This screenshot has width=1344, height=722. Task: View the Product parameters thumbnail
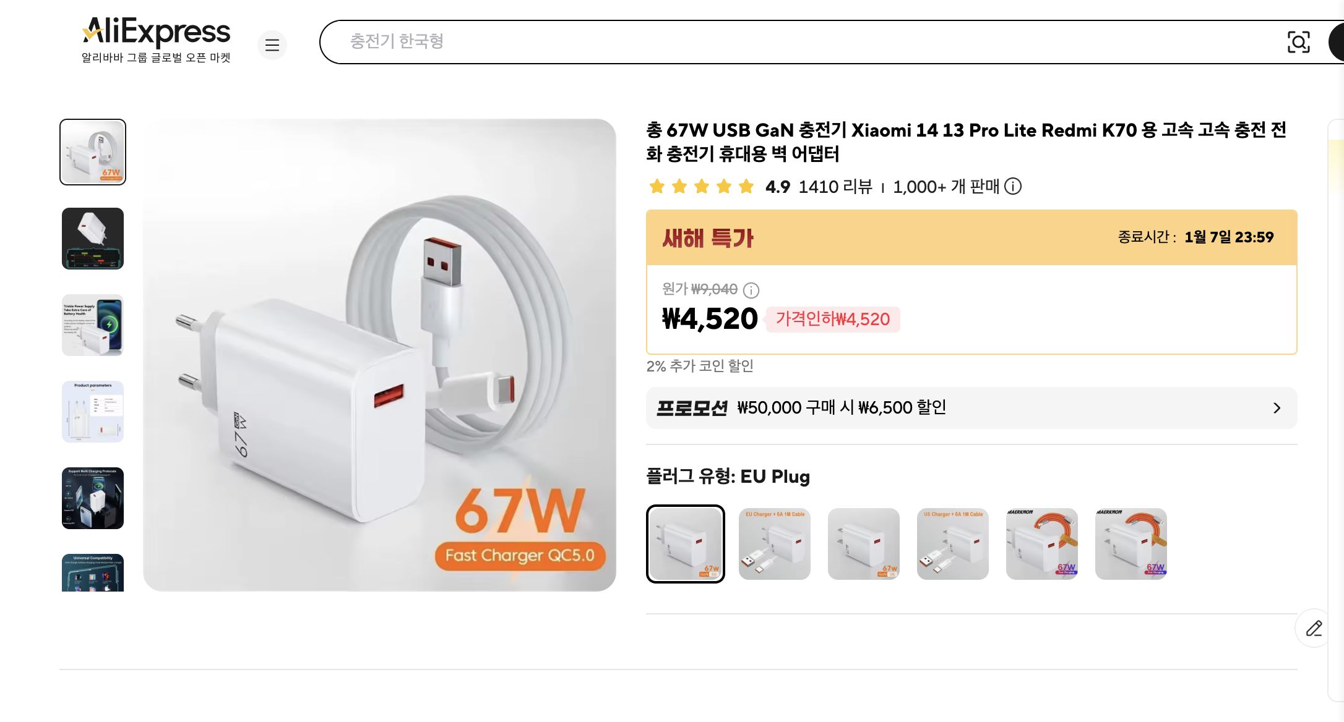point(92,412)
